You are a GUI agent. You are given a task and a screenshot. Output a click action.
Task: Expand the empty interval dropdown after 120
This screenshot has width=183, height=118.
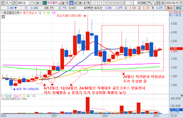tap(132, 3)
